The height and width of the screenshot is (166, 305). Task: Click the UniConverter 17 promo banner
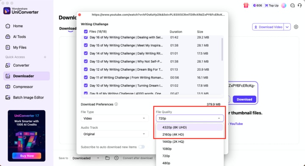27,136
